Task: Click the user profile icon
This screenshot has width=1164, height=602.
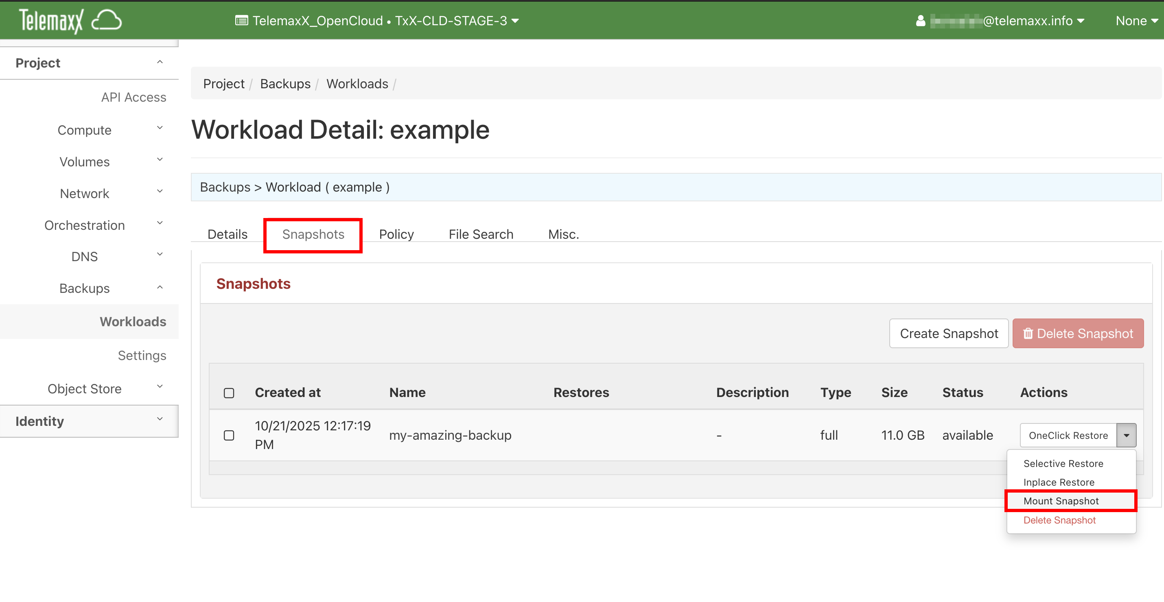Action: click(921, 21)
